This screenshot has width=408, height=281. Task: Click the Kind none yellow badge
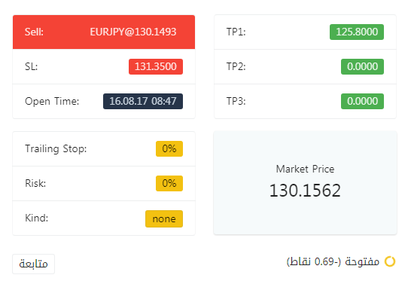click(x=164, y=218)
